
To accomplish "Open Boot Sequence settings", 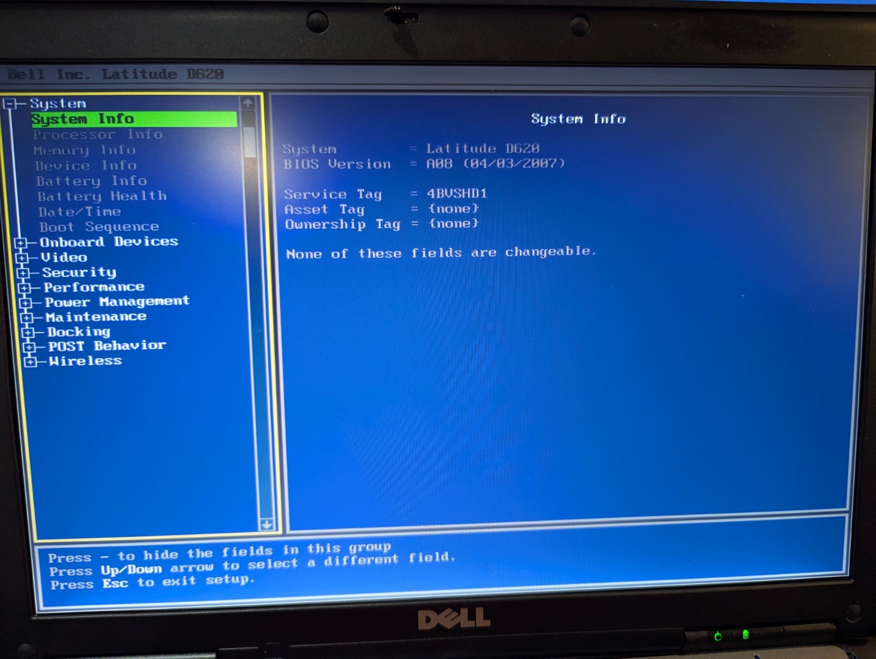I will point(99,227).
